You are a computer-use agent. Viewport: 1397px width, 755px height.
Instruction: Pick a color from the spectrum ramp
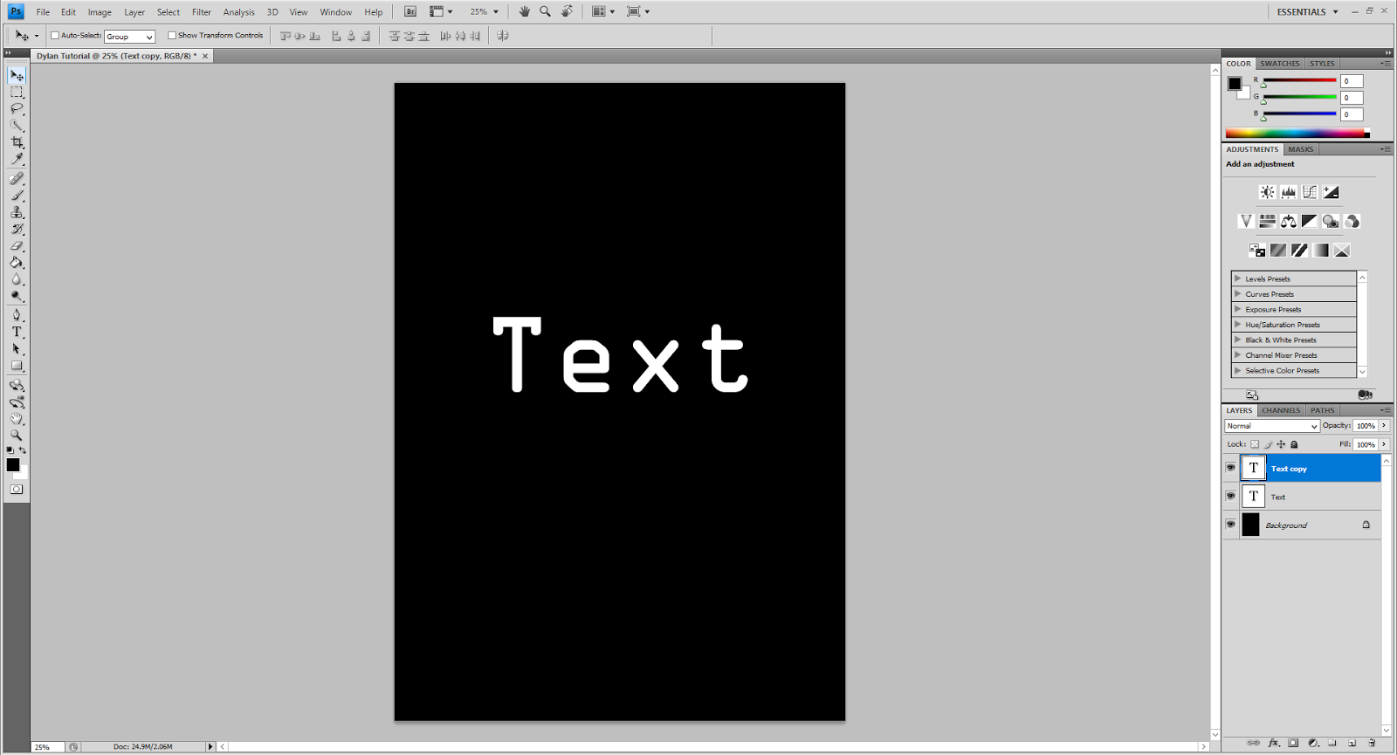tap(1297, 134)
